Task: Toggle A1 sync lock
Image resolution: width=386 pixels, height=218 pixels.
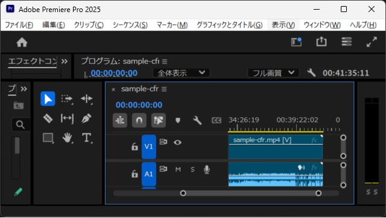Action: coord(163,169)
